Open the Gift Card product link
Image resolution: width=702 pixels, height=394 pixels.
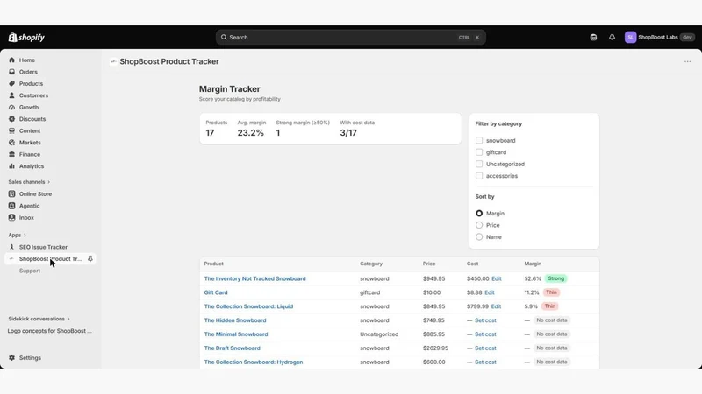point(216,292)
